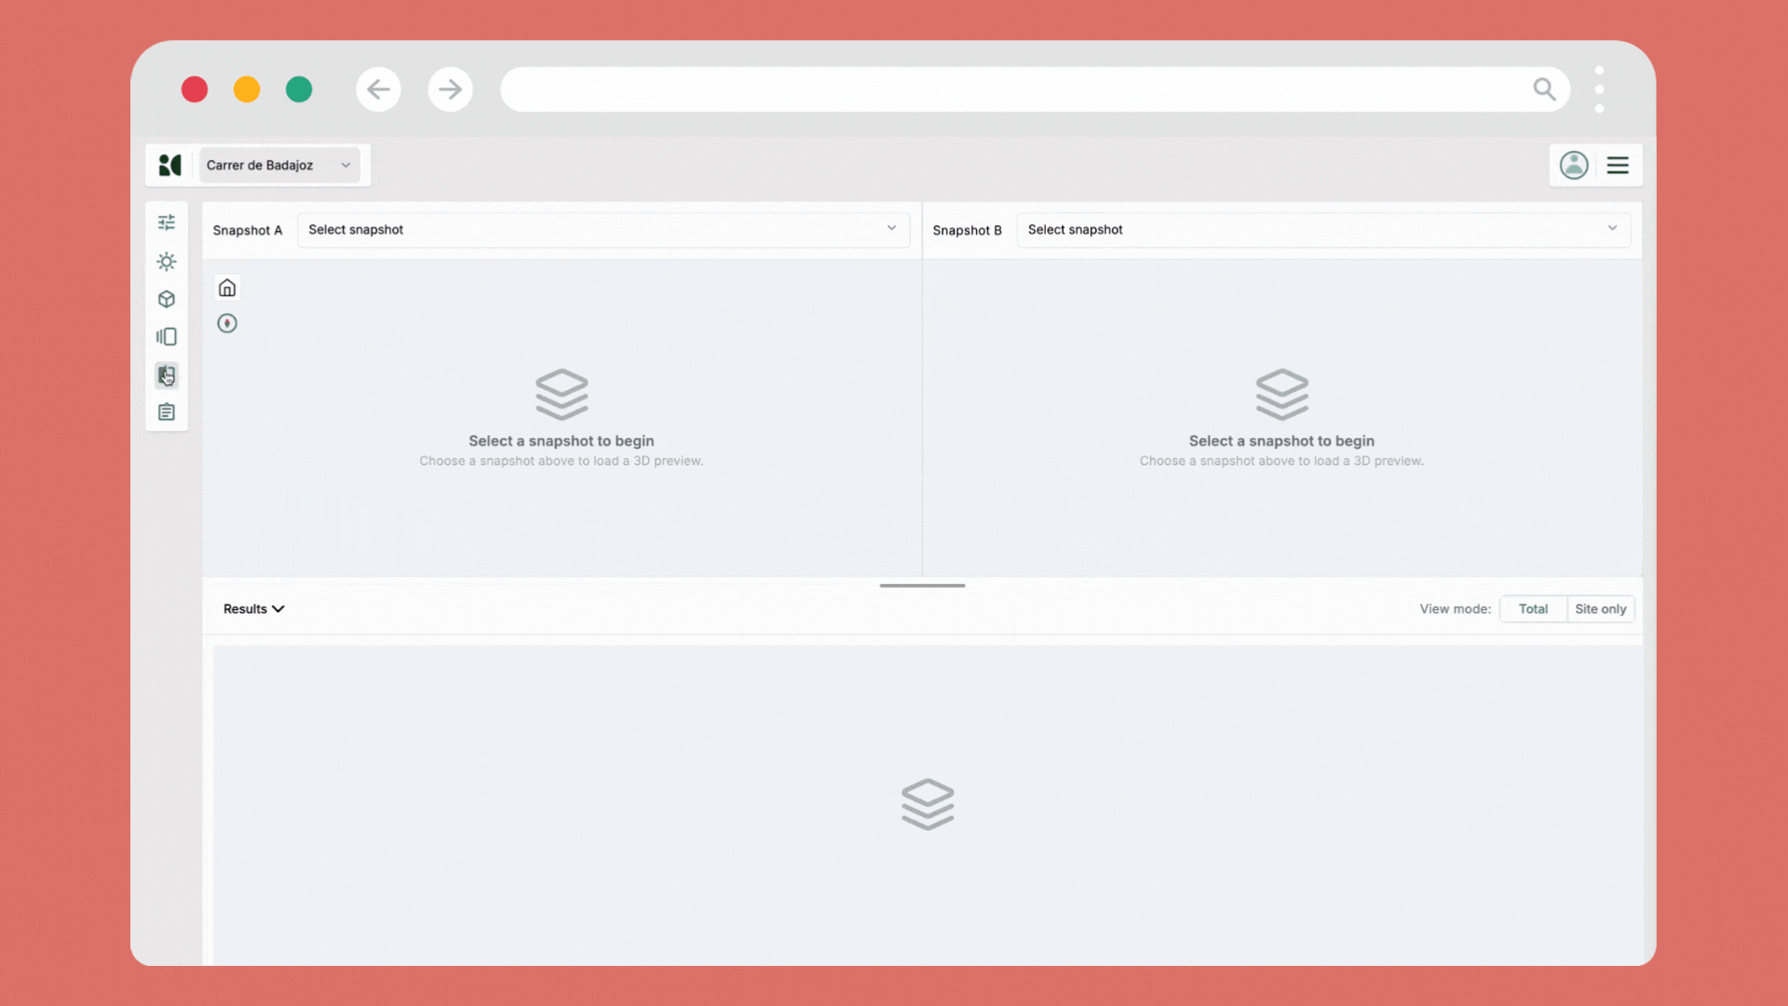Go back with the browser back arrow
Image resolution: width=1788 pixels, height=1006 pixels.
tap(378, 89)
